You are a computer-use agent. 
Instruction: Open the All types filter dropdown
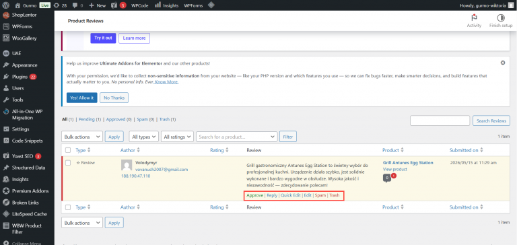[x=144, y=137]
